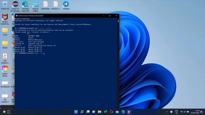Open the Windows Start menu
This screenshot has width=205, height=115.
point(76,112)
